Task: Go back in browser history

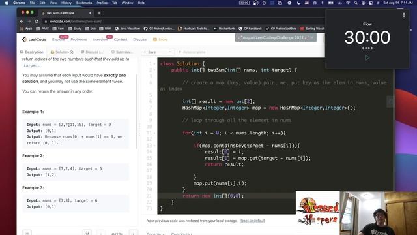Action: pyautogui.click(x=22, y=22)
